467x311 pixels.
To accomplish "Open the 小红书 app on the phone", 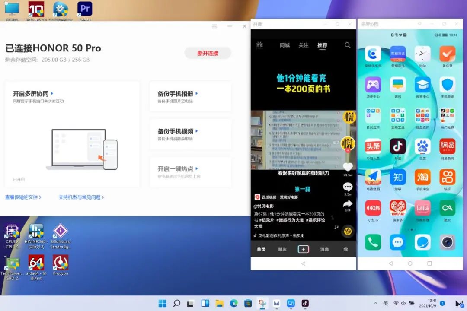I will click(373, 208).
